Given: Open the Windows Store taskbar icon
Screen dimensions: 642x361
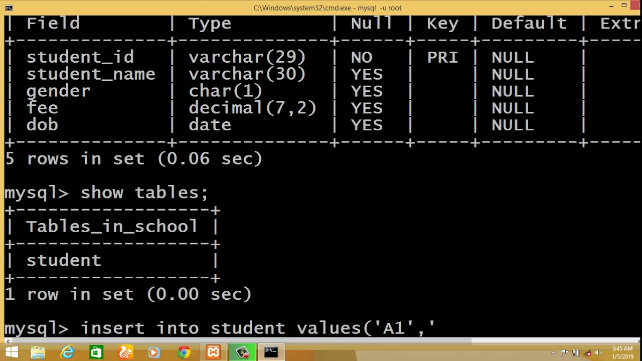Looking at the screenshot, I should point(96,352).
